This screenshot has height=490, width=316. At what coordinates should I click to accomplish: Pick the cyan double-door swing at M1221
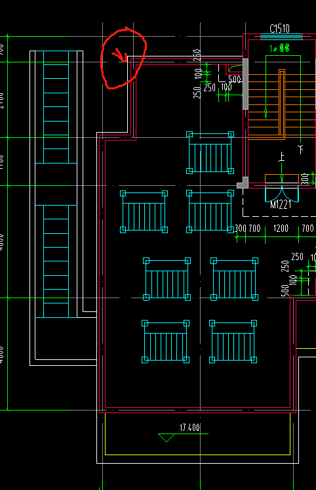(x=282, y=194)
